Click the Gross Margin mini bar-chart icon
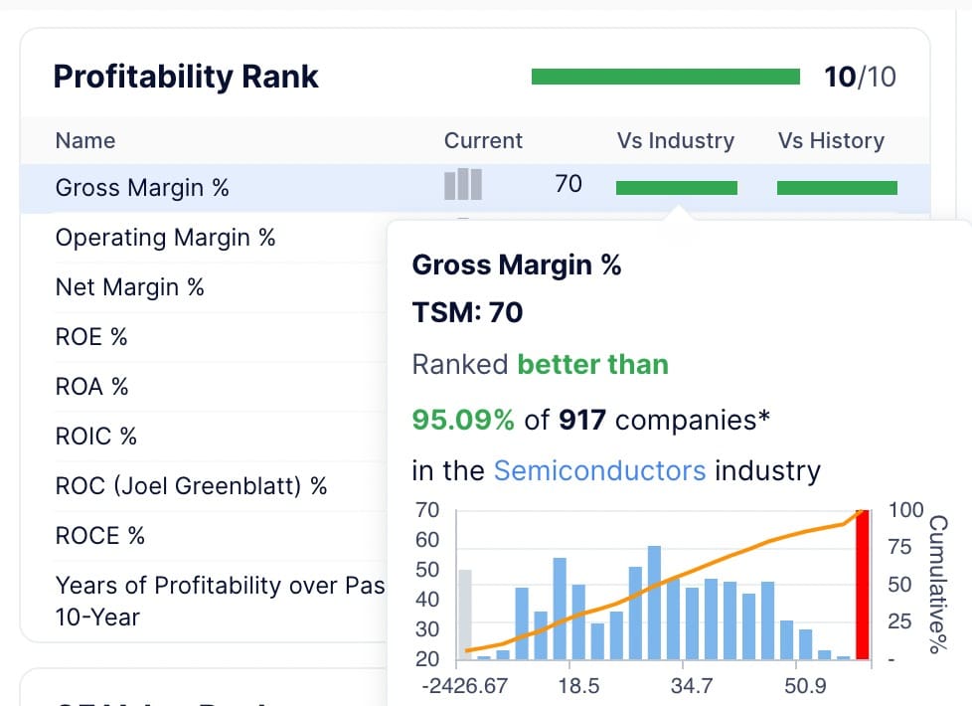Screen dimensions: 972x706 click(462, 184)
